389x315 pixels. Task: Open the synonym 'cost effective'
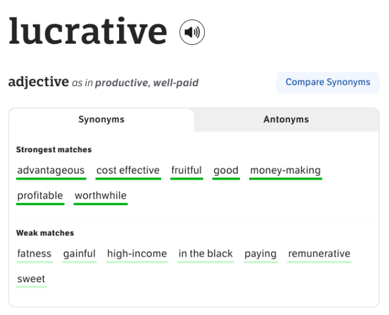128,171
